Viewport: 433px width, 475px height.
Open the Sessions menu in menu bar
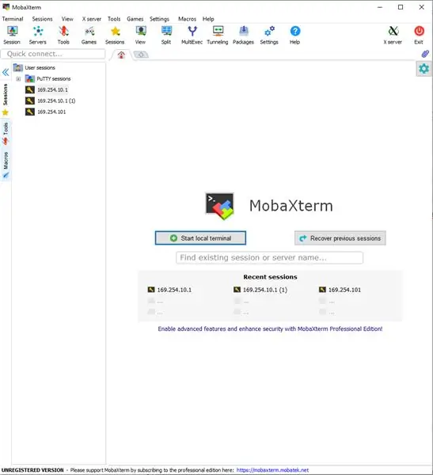43,19
